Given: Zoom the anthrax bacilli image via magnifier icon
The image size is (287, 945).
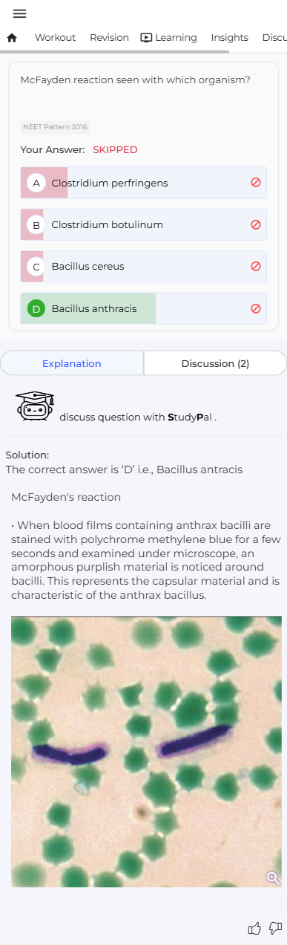Looking at the screenshot, I should [x=273, y=878].
